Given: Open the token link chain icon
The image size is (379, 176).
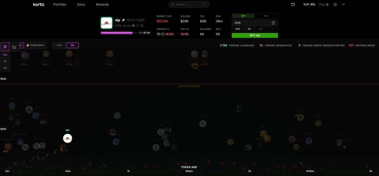Looking at the screenshot, I should 137,25.
